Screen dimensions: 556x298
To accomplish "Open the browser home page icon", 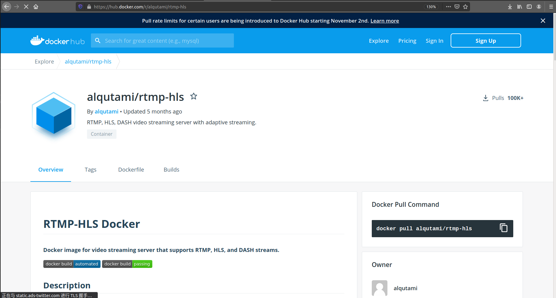I will [36, 7].
